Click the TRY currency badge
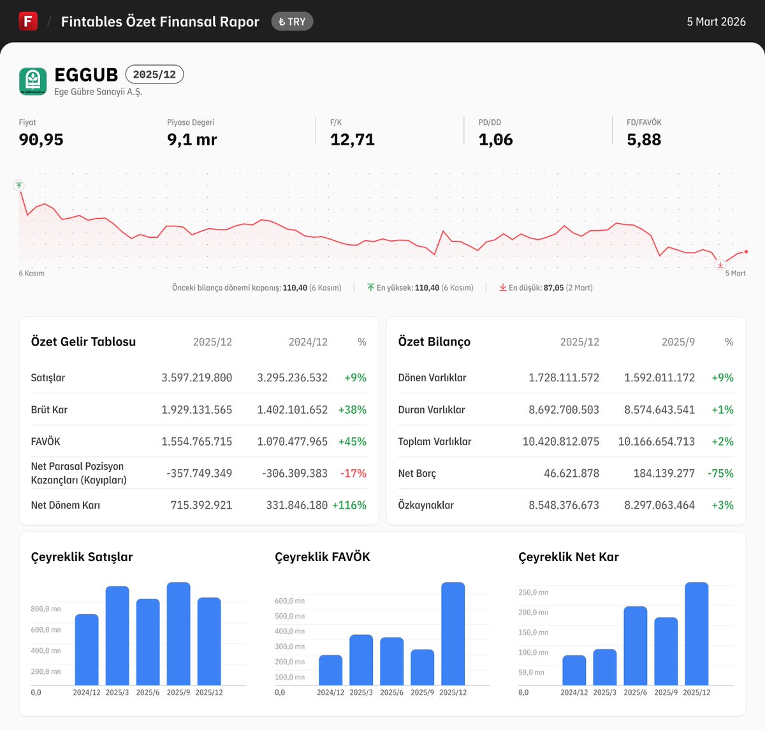Image resolution: width=765 pixels, height=730 pixels. tap(292, 22)
